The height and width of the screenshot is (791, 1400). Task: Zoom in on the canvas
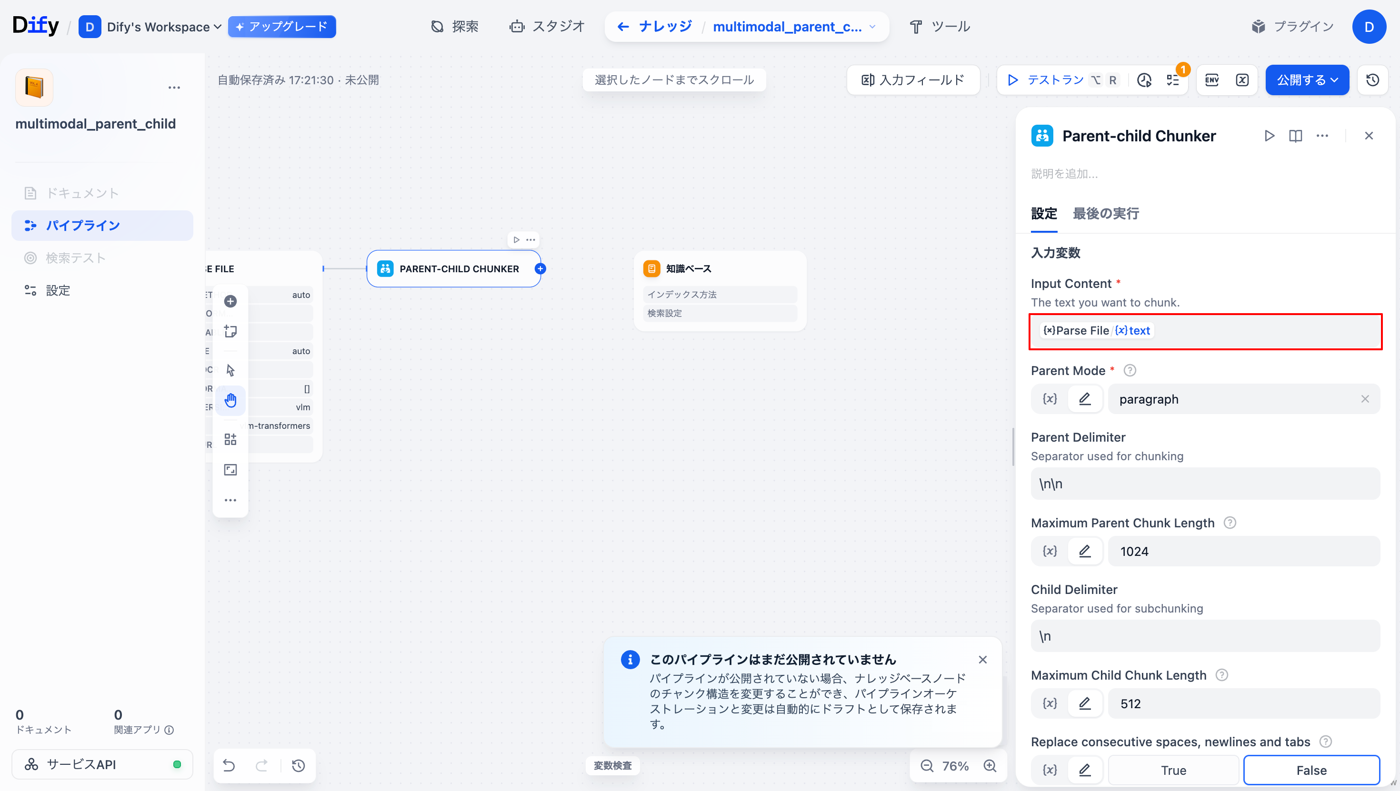[x=990, y=765]
